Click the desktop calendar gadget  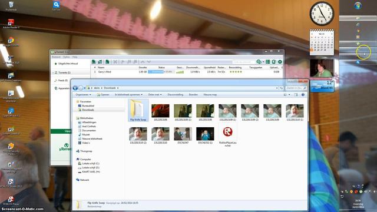click(322, 42)
